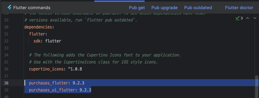Viewport: 259px width, 98px height.
Task: Click 'Flutter commands' banner label
Action: 32,8
